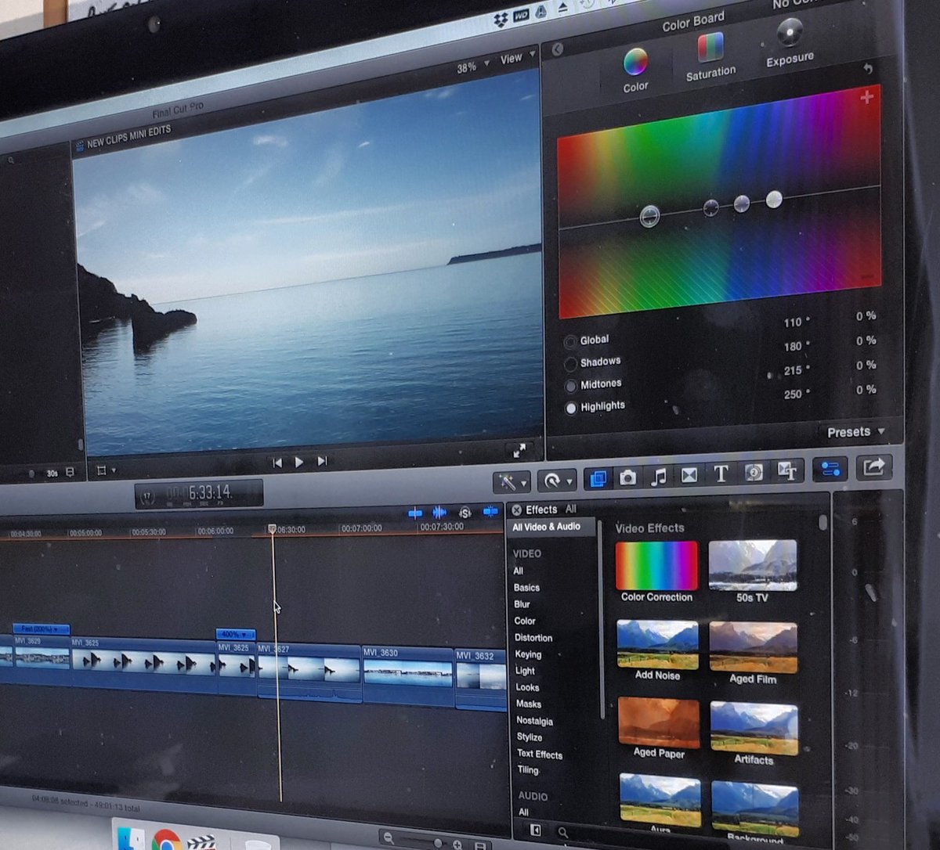This screenshot has height=850, width=940.
Task: Select the Masks effects category
Action: 528,704
